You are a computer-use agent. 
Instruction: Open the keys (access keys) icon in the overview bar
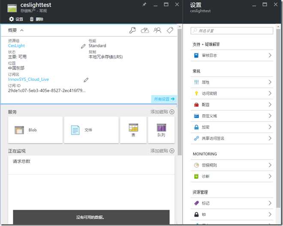[x=132, y=30]
